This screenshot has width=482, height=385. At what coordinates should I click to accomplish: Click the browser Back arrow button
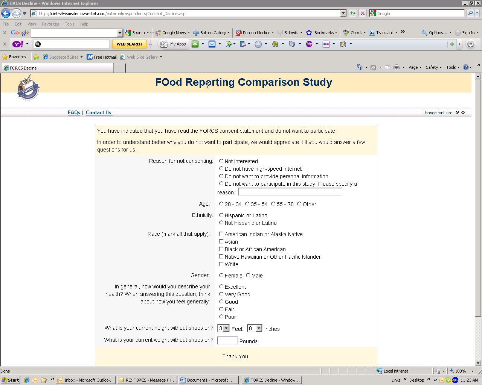[6, 14]
